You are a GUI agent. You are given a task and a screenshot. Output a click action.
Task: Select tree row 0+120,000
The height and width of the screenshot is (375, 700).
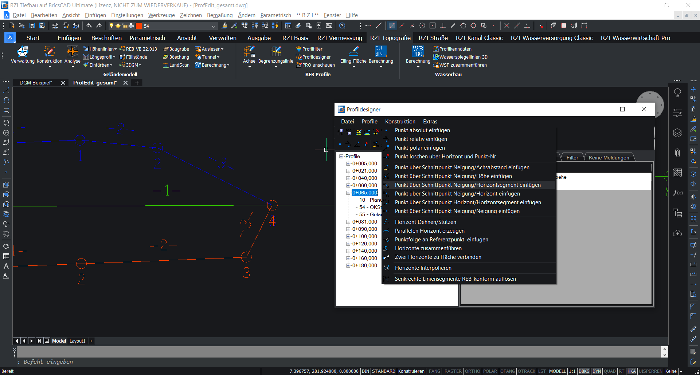pos(364,244)
